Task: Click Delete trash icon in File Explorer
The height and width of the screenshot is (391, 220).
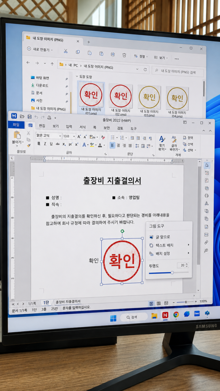Action: tap(124, 55)
